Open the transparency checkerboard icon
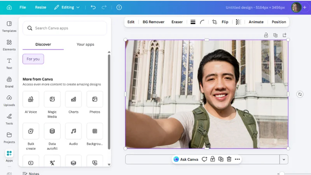 tap(238, 22)
